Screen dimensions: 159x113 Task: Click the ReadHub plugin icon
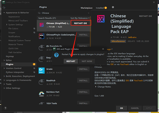pyautogui.click(x=42, y=82)
